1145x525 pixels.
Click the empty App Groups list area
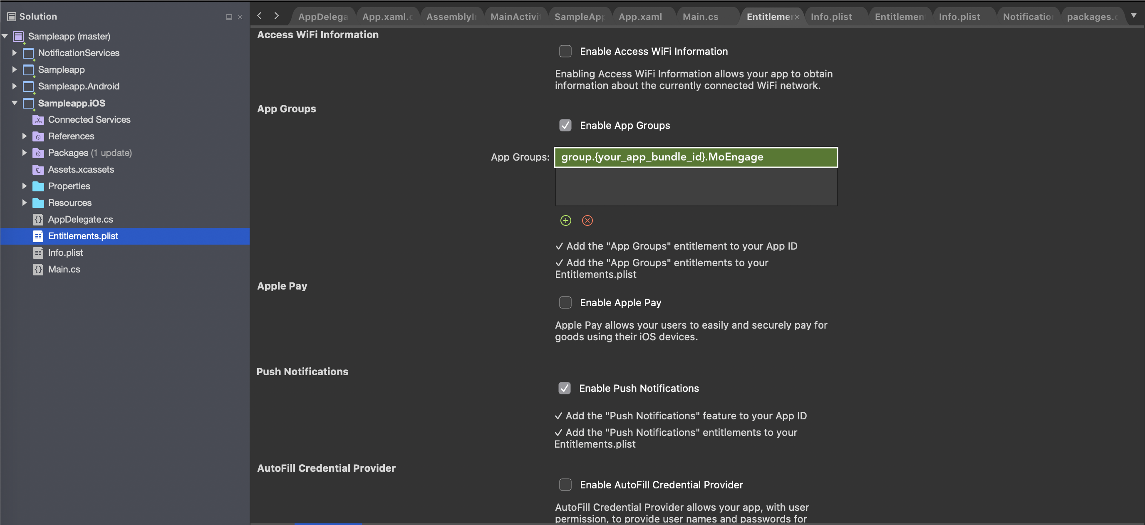(x=696, y=187)
